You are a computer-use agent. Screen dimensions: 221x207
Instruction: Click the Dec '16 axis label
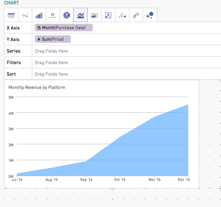[x=184, y=180]
